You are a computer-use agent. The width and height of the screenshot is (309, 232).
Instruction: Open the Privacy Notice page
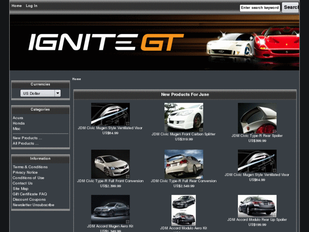(x=25, y=172)
